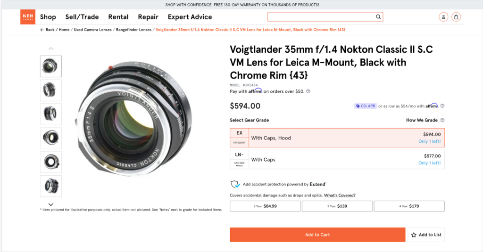Click the Extend accident protection shield icon
This screenshot has height=252, width=483.
pyautogui.click(x=235, y=184)
